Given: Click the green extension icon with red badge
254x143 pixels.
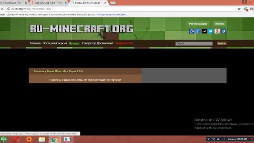Looking at the screenshot, I should pyautogui.click(x=246, y=9).
